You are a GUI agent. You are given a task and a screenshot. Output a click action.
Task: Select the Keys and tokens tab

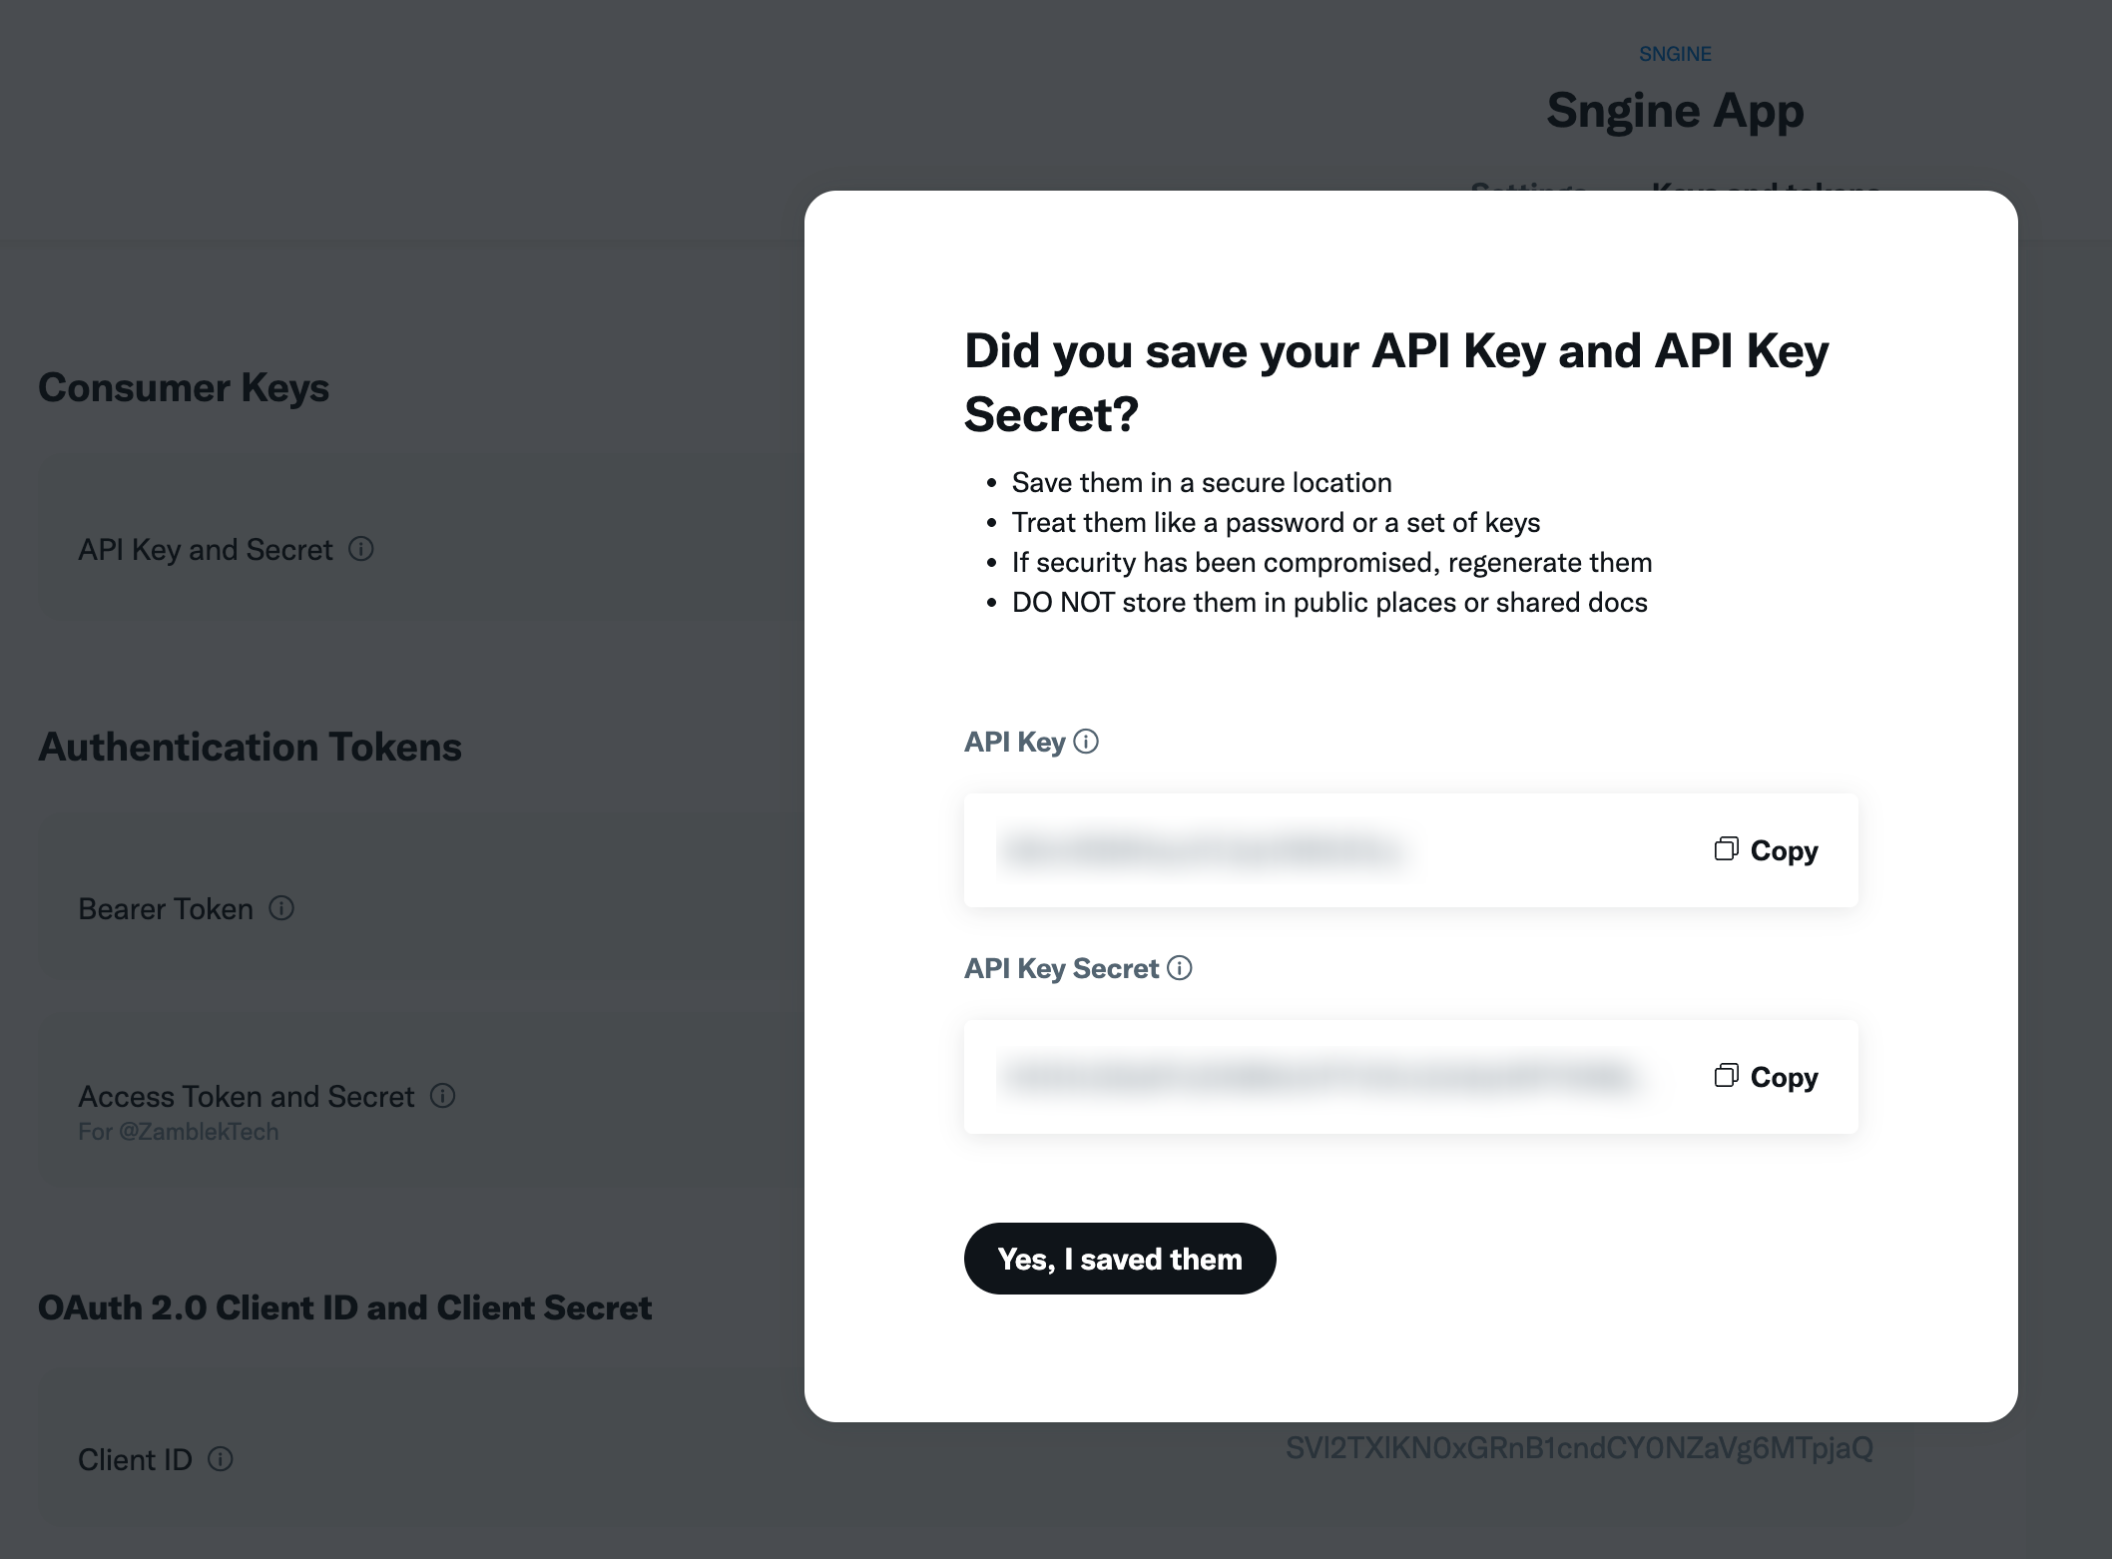point(1765,187)
